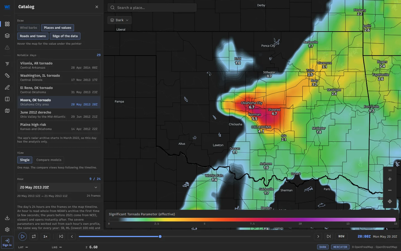Zoom in with the map plus button

point(390,179)
